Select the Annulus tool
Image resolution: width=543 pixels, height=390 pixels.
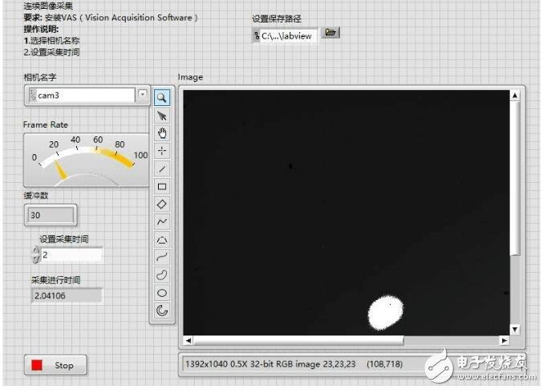tap(162, 311)
